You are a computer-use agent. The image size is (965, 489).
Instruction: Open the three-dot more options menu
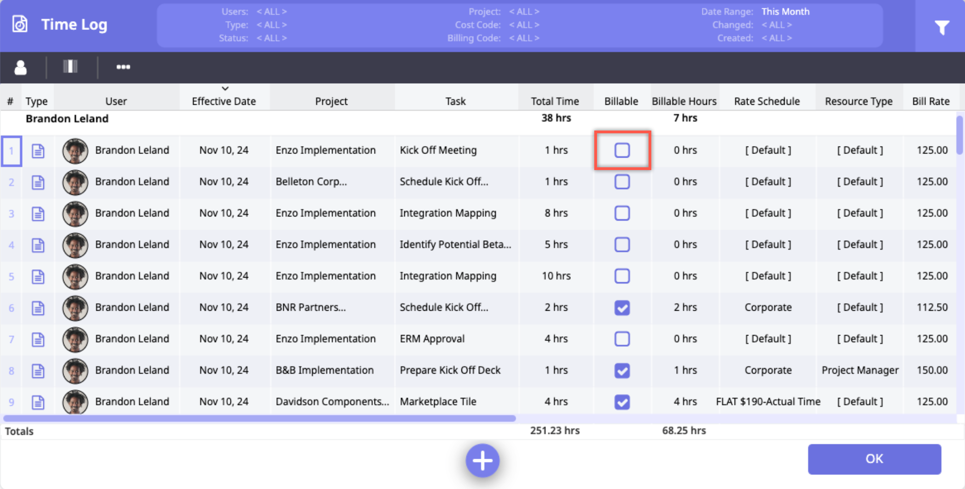123,67
